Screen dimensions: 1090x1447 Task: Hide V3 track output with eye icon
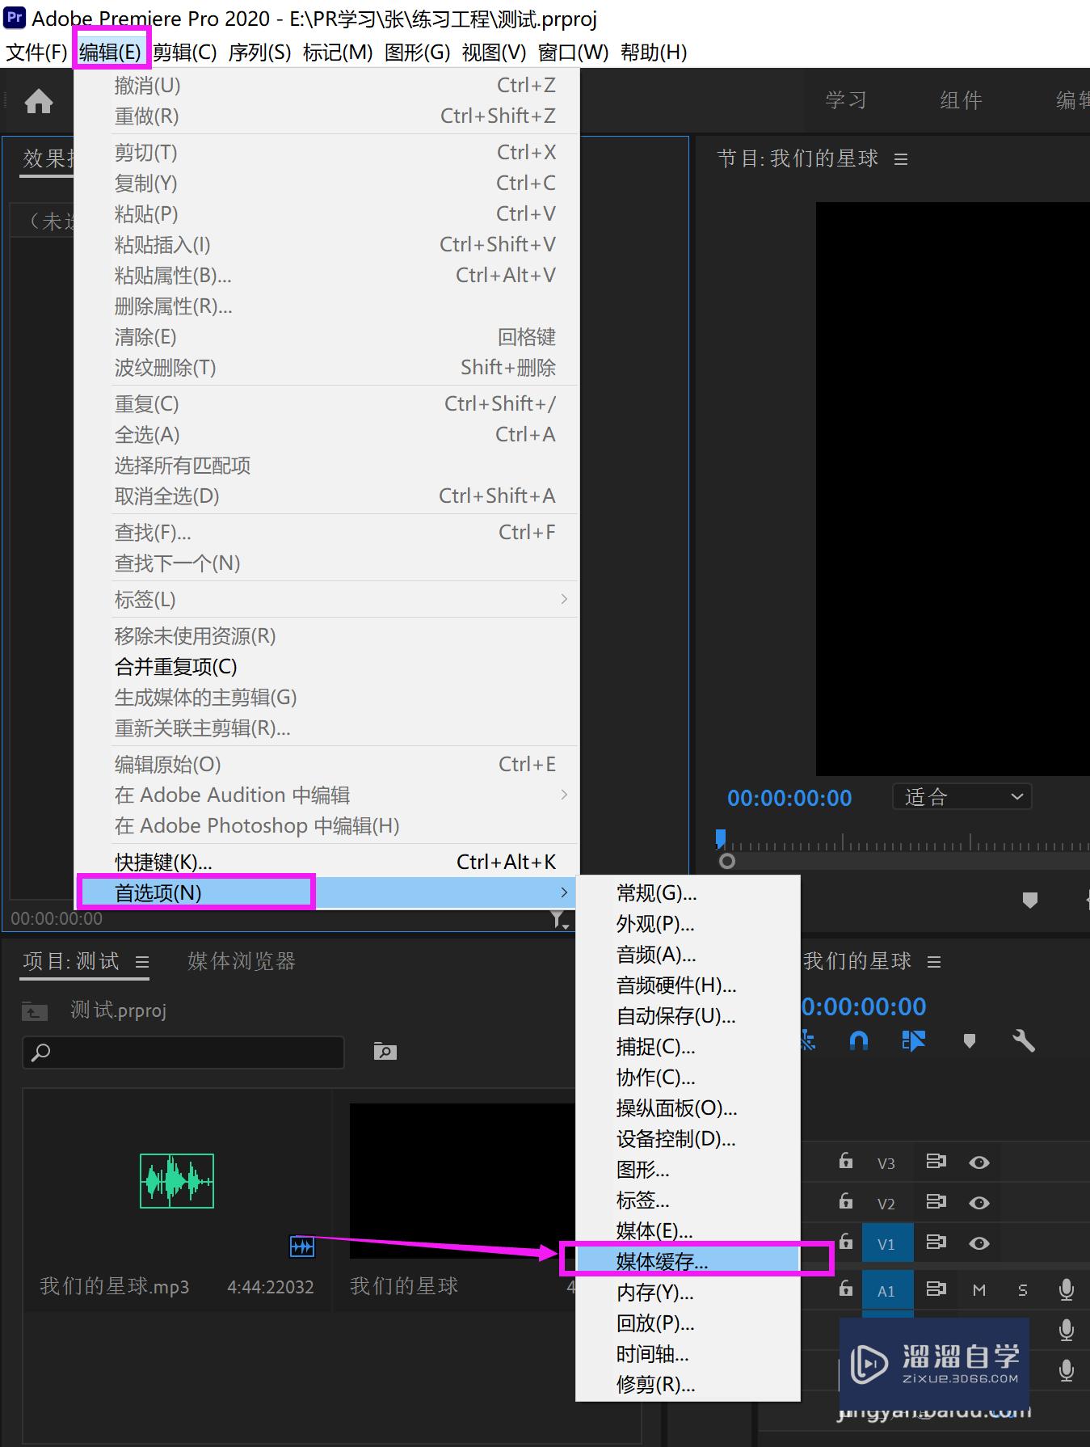click(979, 1162)
